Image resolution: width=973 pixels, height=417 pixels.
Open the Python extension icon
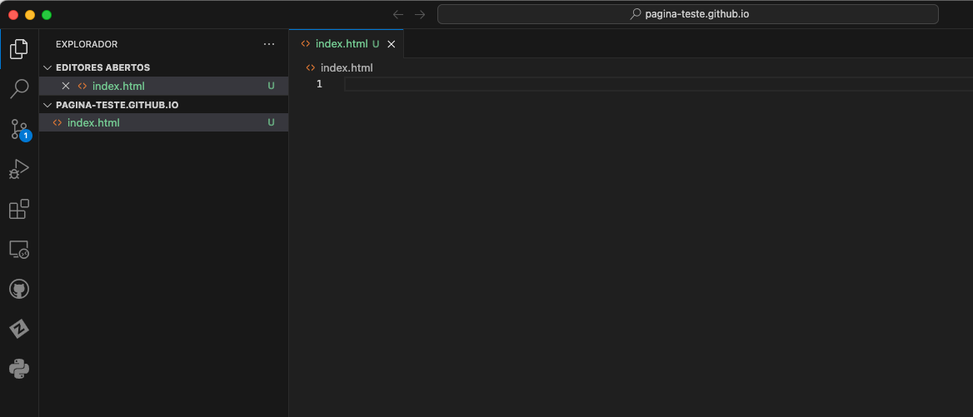point(18,369)
